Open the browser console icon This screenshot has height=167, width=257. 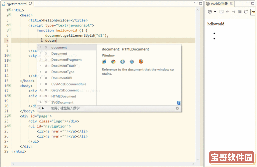pyautogui.click(x=221, y=12)
